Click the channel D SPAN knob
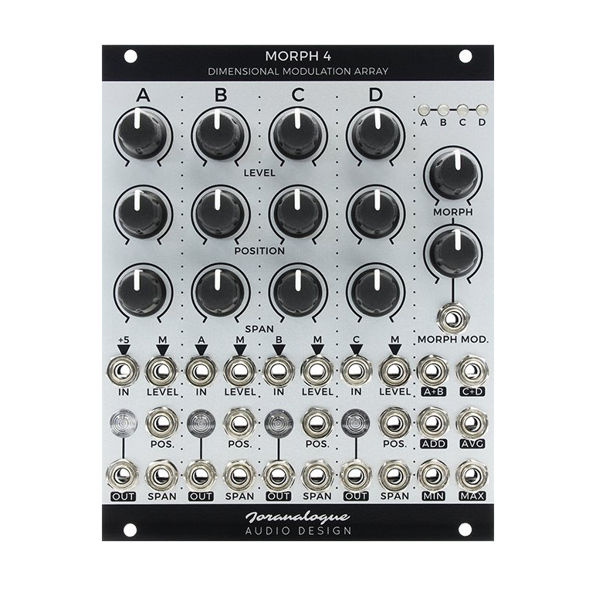 point(375,291)
